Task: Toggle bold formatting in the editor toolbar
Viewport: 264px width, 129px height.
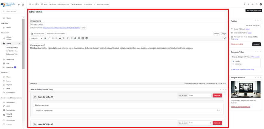Action: 45,38
